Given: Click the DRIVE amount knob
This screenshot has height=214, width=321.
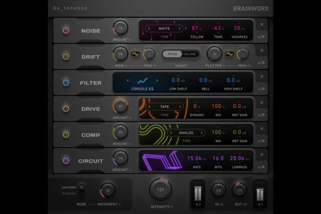Looking at the screenshot, I should pos(121,106).
